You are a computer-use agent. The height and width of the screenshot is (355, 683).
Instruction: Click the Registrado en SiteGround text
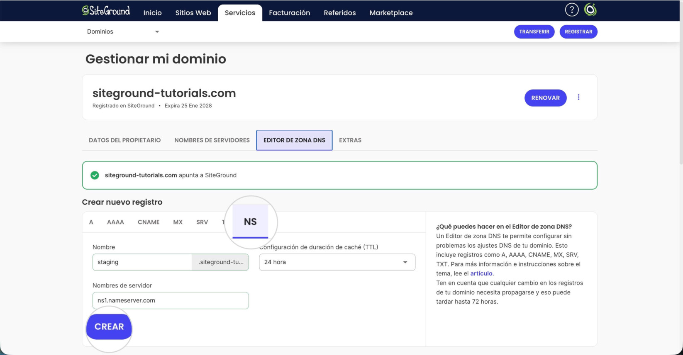point(123,106)
